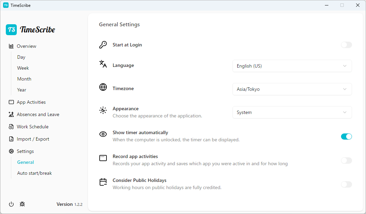Click the General Settings heading
This screenshot has height=214, width=366.
pos(119,25)
